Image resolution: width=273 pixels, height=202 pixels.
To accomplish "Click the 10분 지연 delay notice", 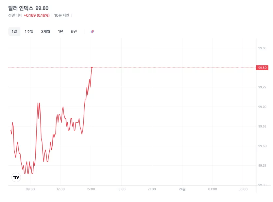I will coord(62,15).
